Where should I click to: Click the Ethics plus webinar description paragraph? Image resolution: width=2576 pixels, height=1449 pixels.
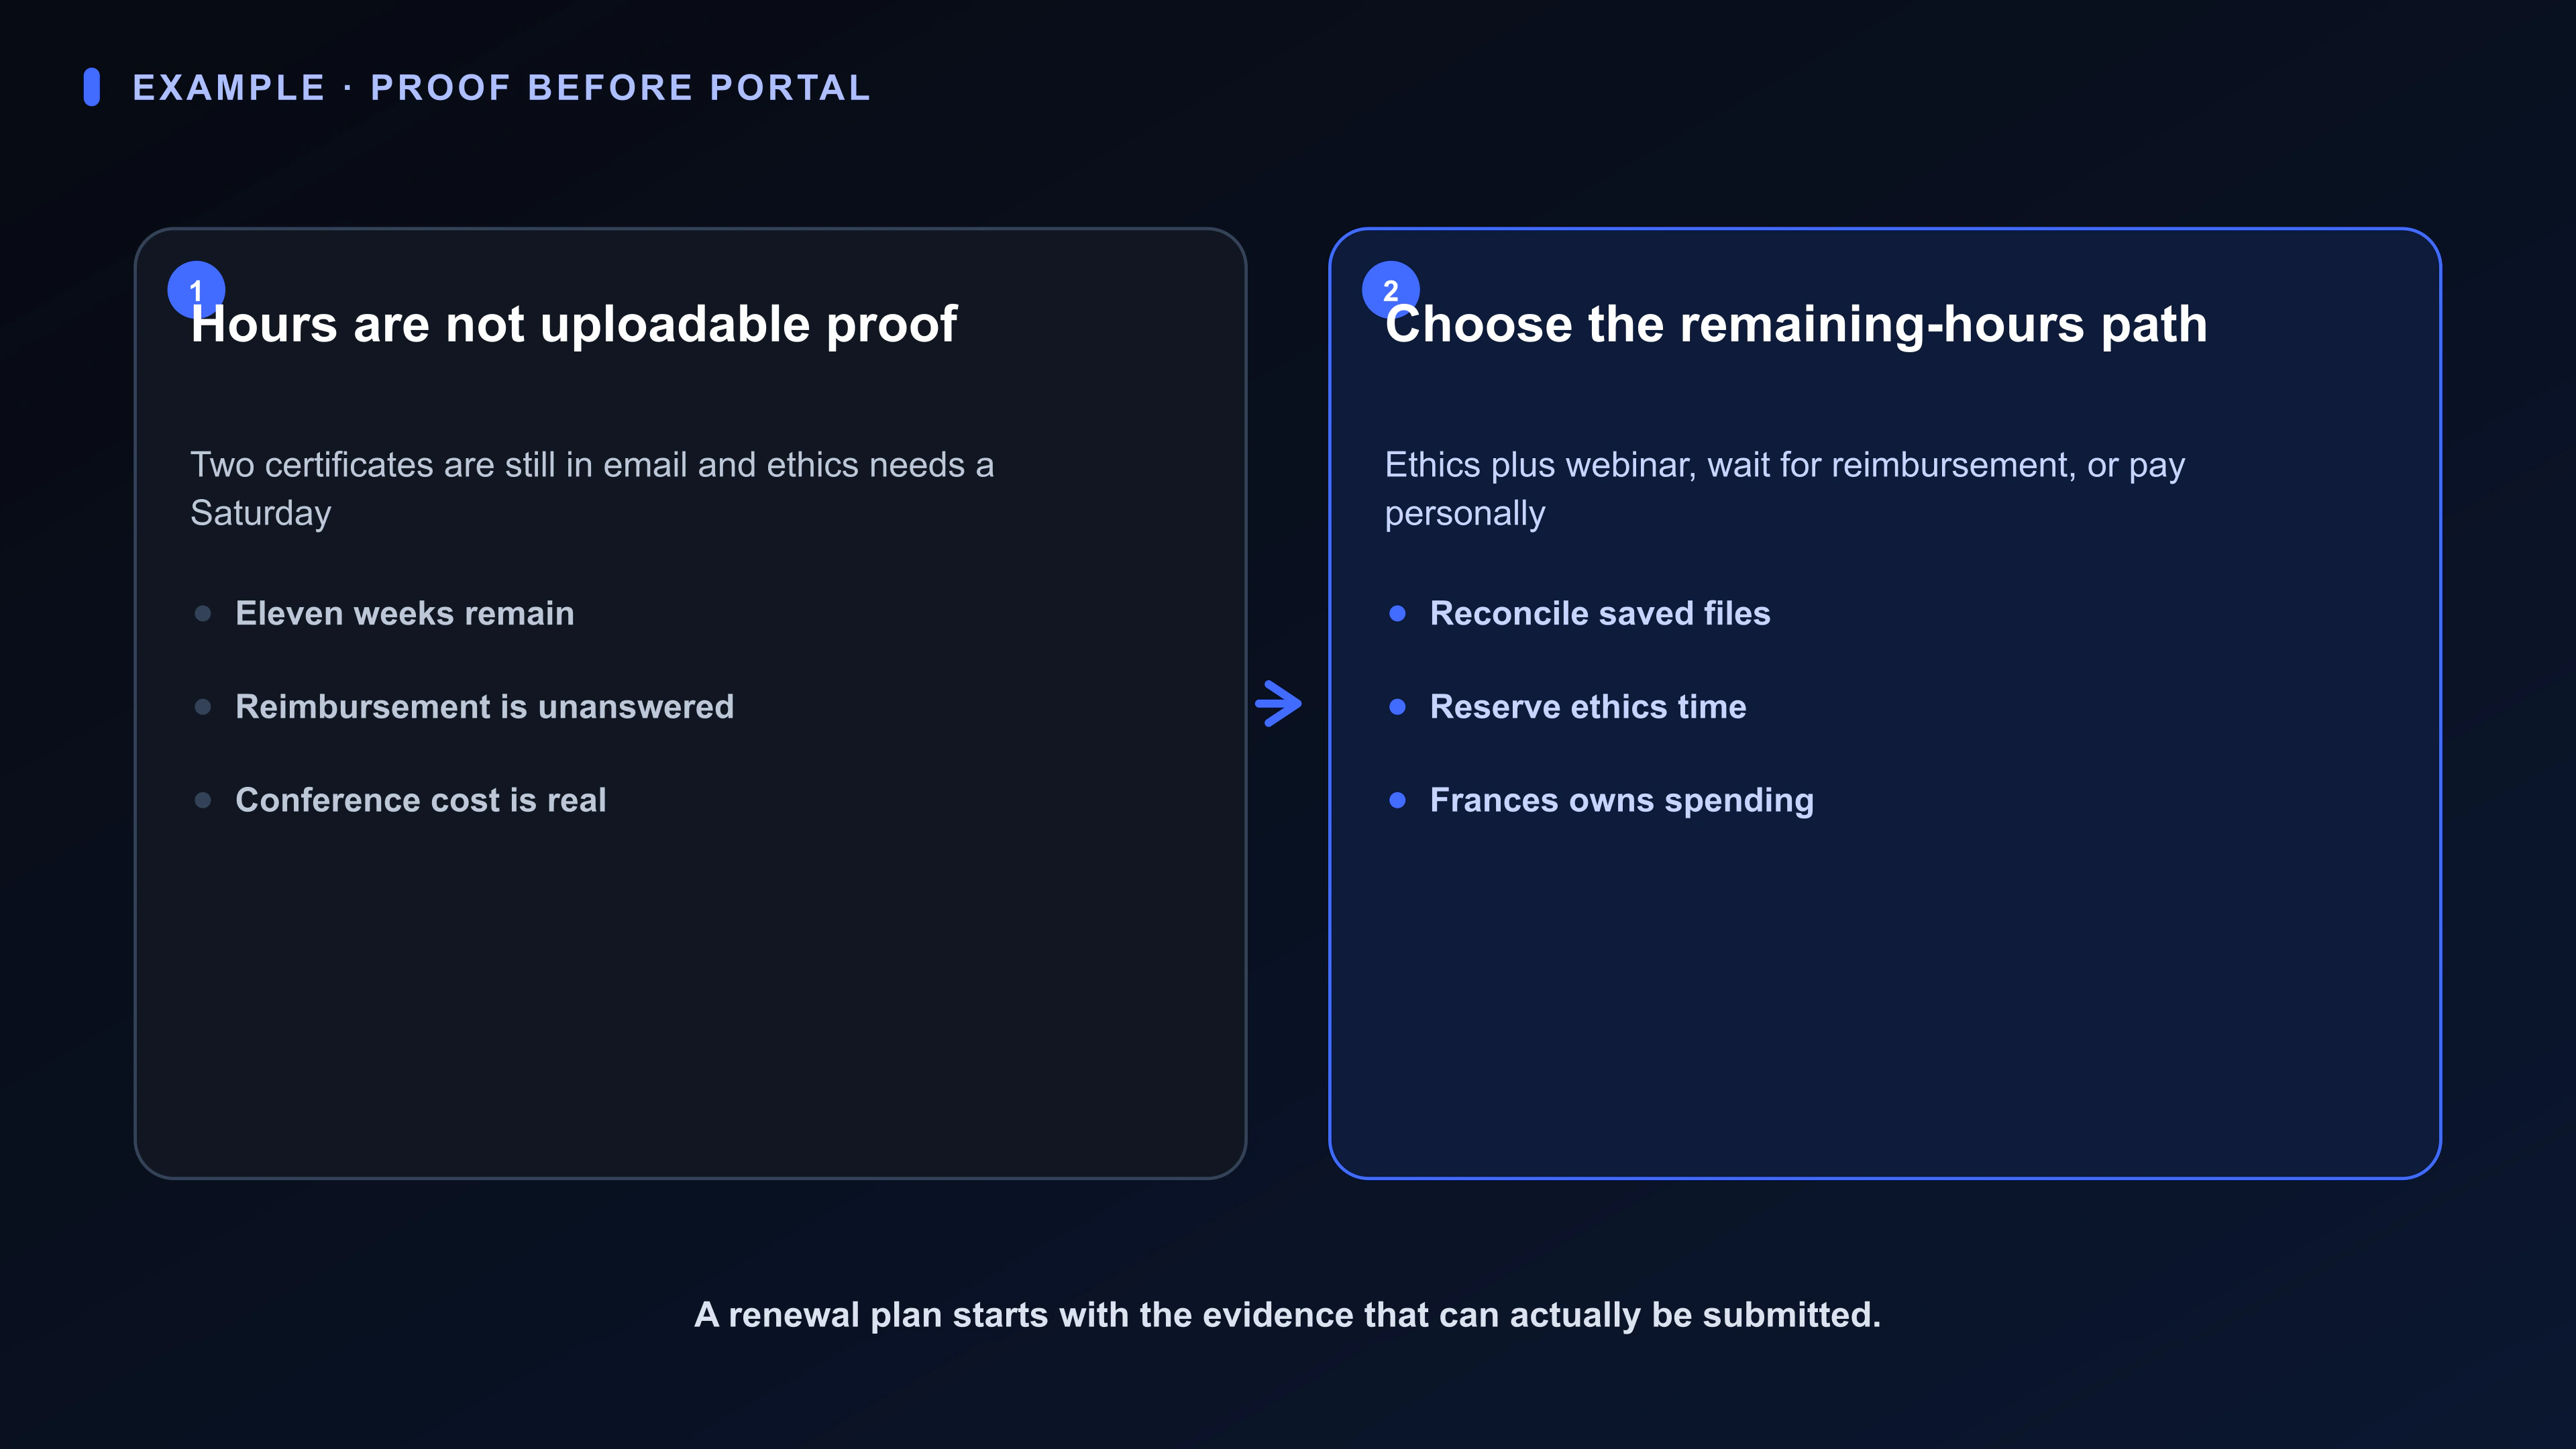click(1785, 489)
